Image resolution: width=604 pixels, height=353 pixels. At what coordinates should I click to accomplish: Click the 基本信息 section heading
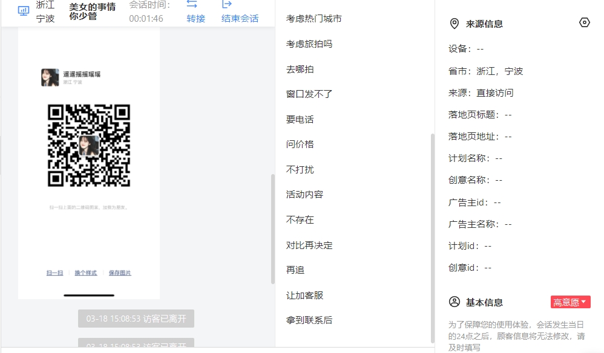coord(484,303)
